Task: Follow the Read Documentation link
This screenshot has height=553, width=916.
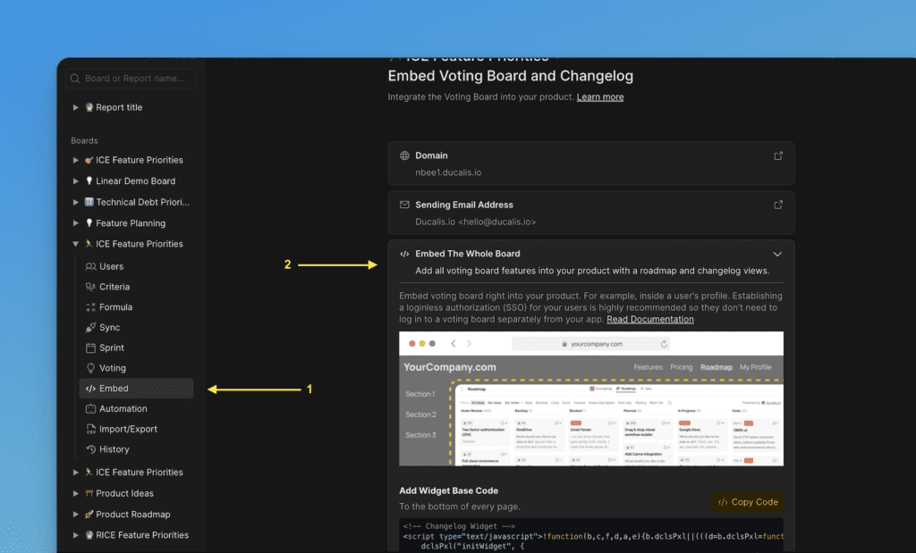Action: 649,319
